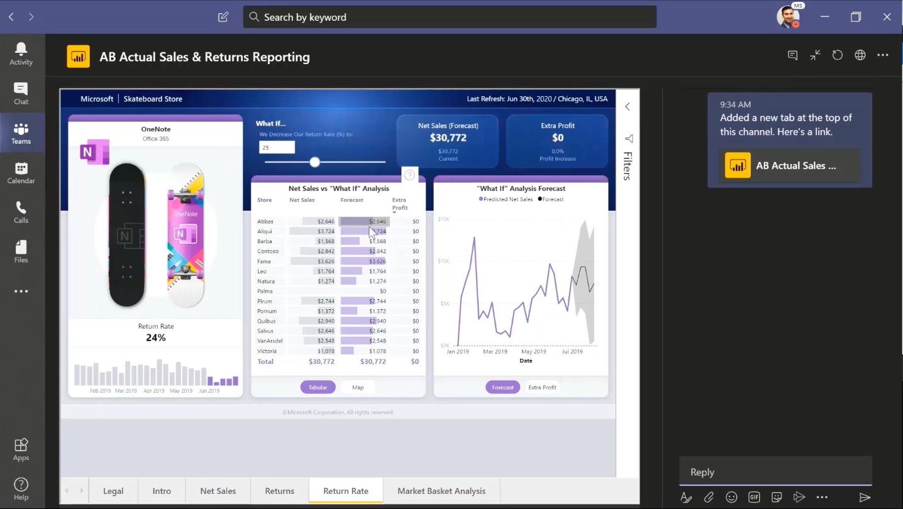Click the return rate slider handle
This screenshot has width=903, height=509.
[x=314, y=162]
